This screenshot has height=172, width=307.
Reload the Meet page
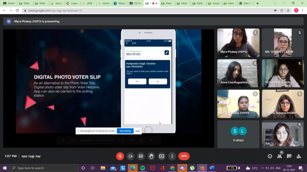pyautogui.click(x=17, y=10)
